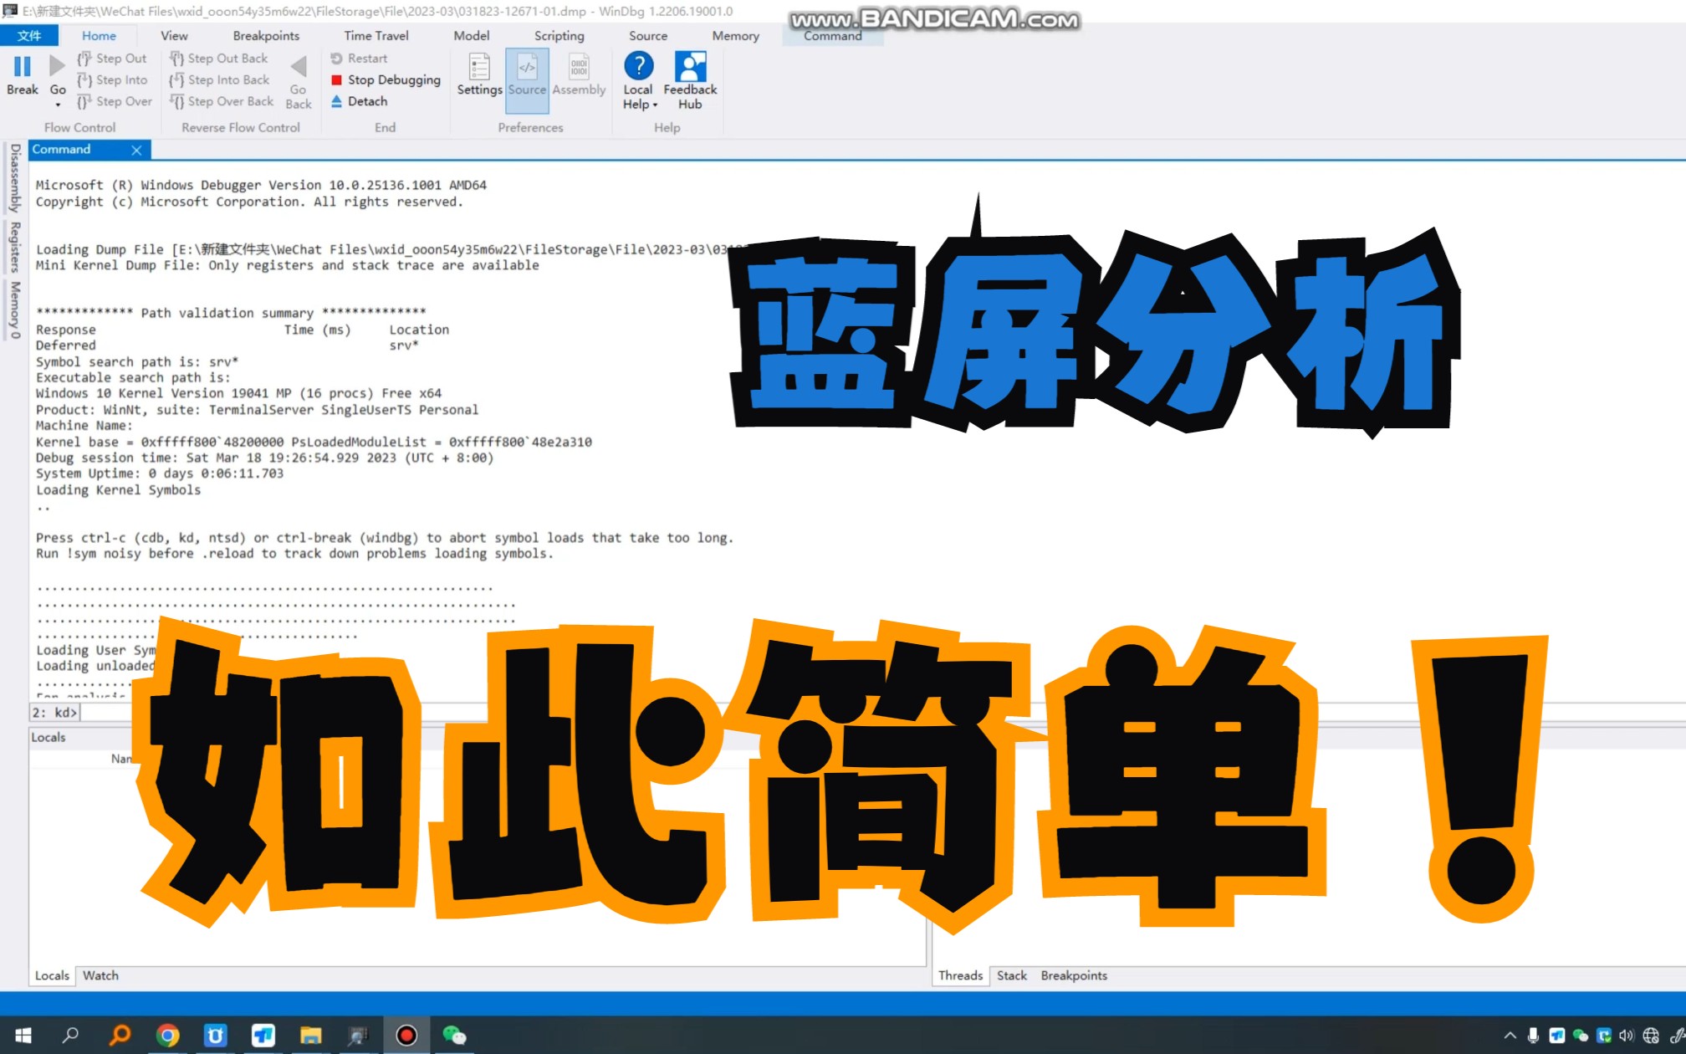Expand the Disassembly side panel
The image size is (1686, 1054).
coord(14,177)
